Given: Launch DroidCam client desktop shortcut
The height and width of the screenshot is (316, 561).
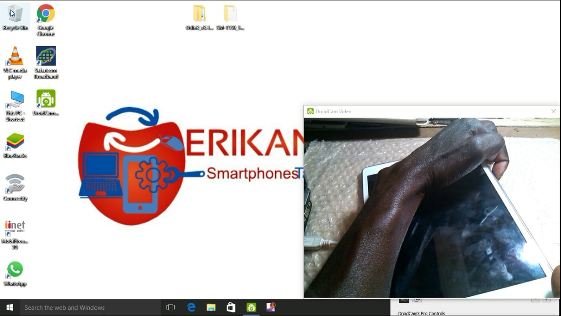Looking at the screenshot, I should pyautogui.click(x=46, y=102).
